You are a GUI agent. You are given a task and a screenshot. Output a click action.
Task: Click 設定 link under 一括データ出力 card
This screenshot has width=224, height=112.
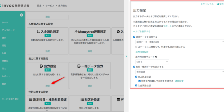coord(90,86)
